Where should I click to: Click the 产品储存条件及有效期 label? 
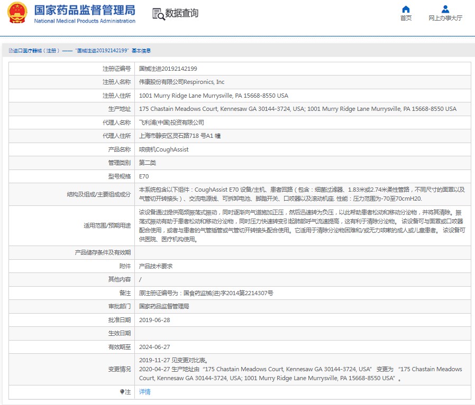point(103,252)
